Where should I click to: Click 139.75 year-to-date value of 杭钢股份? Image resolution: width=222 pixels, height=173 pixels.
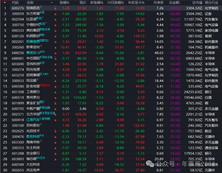pos(139,36)
